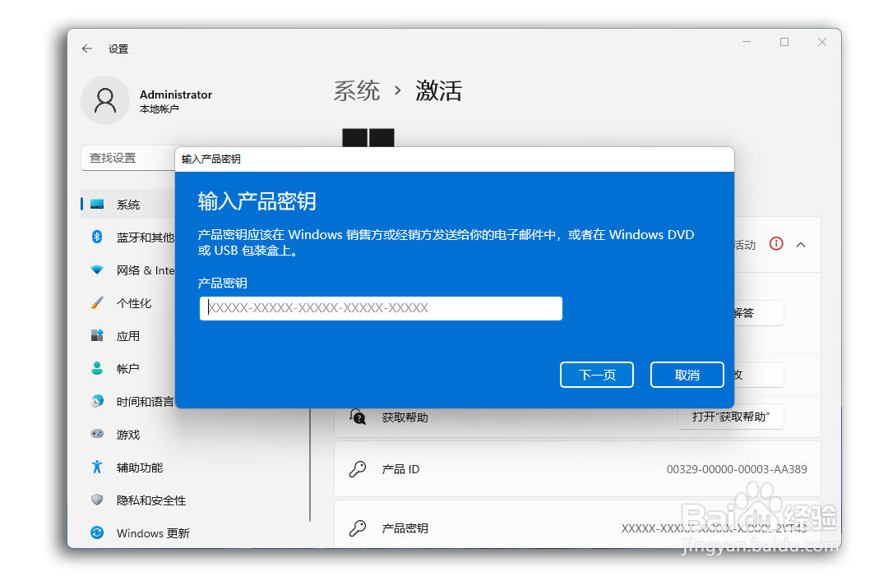Click the key icon beside 产品密钥 row

(358, 528)
